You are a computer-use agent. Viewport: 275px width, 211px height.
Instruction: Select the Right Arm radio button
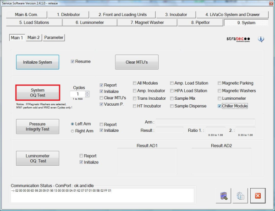pos(72,131)
